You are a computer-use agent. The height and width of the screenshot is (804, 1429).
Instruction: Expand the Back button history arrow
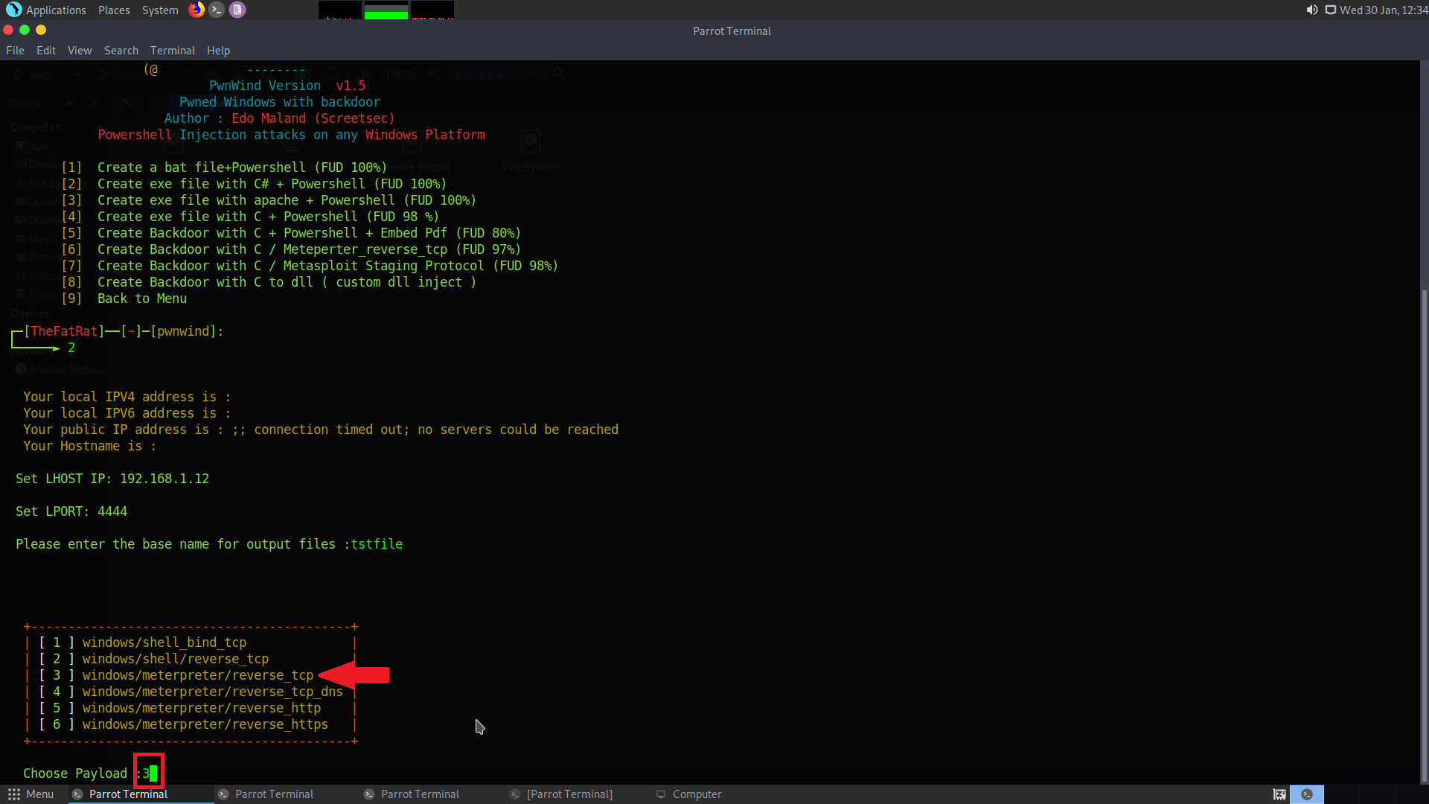pos(77,74)
